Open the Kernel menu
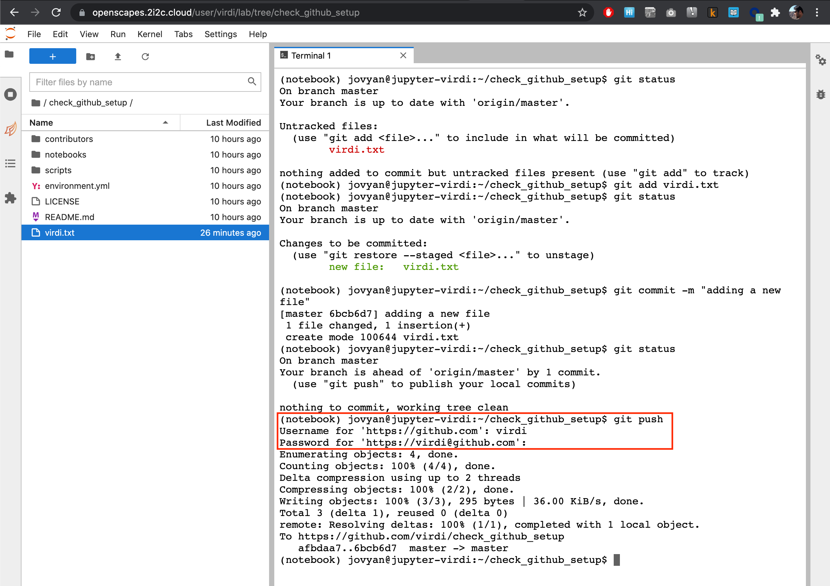Image resolution: width=830 pixels, height=586 pixels. coord(150,34)
